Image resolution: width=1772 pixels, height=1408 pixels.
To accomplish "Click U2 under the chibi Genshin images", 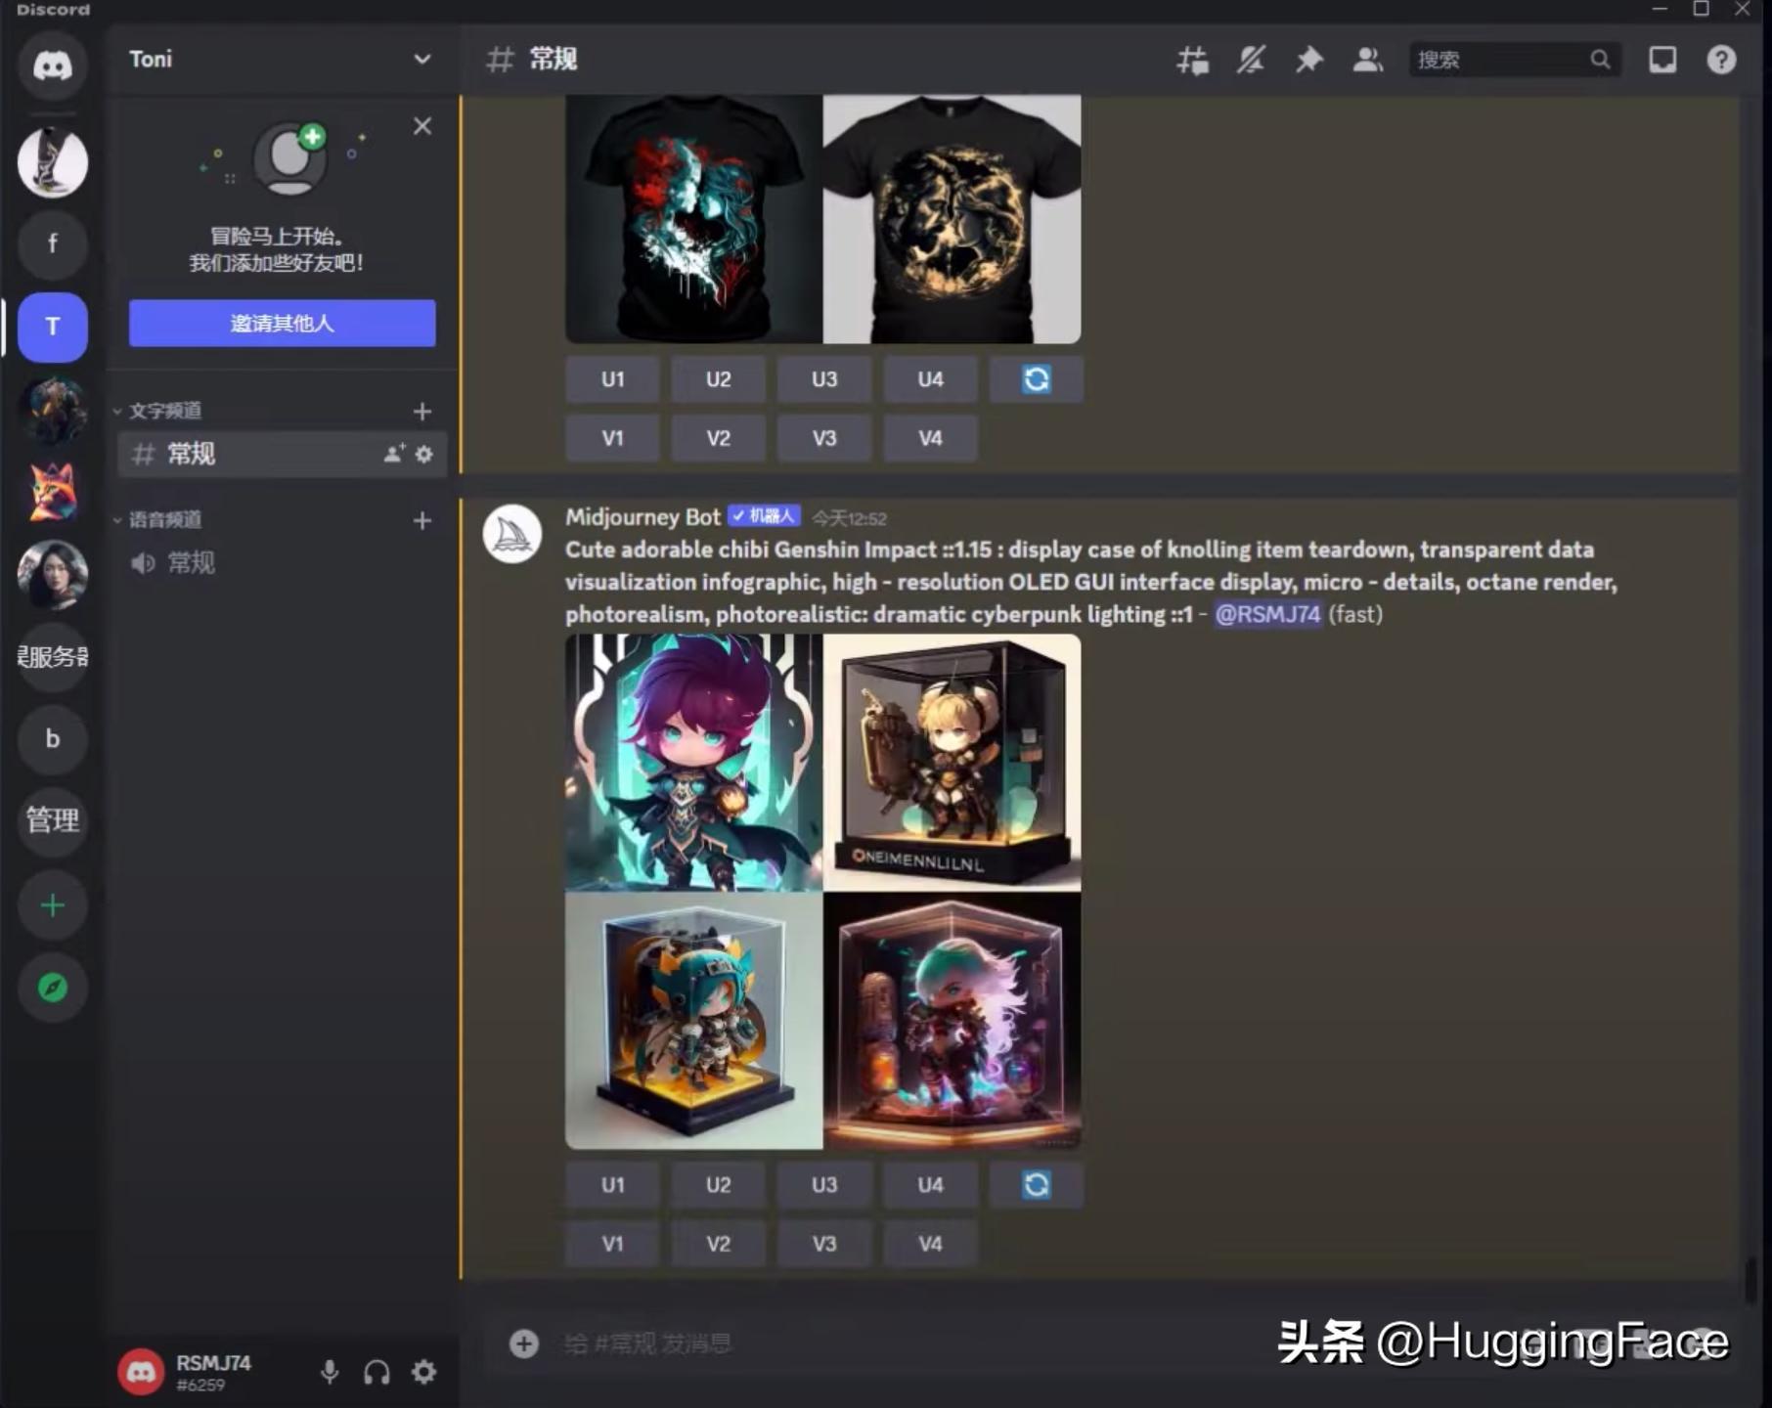I will coord(718,1185).
